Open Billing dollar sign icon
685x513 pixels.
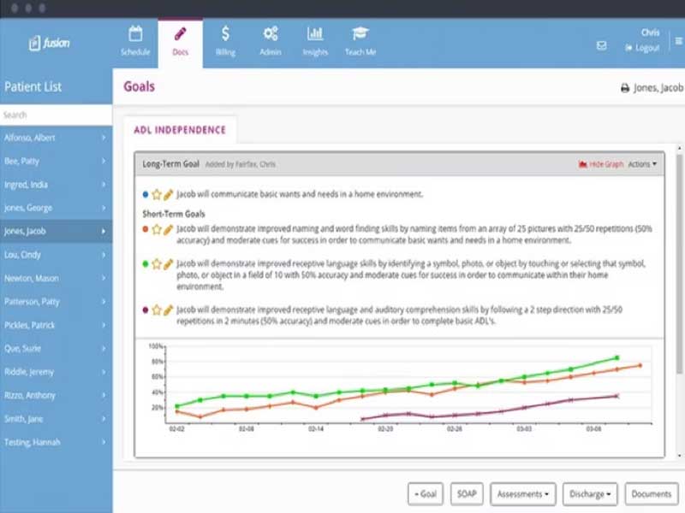click(225, 33)
